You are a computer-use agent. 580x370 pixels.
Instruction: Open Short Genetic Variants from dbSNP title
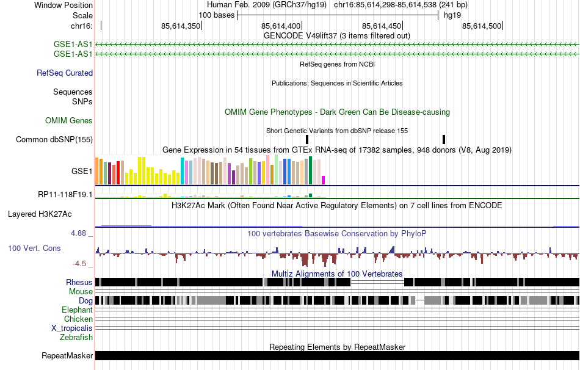337,131
